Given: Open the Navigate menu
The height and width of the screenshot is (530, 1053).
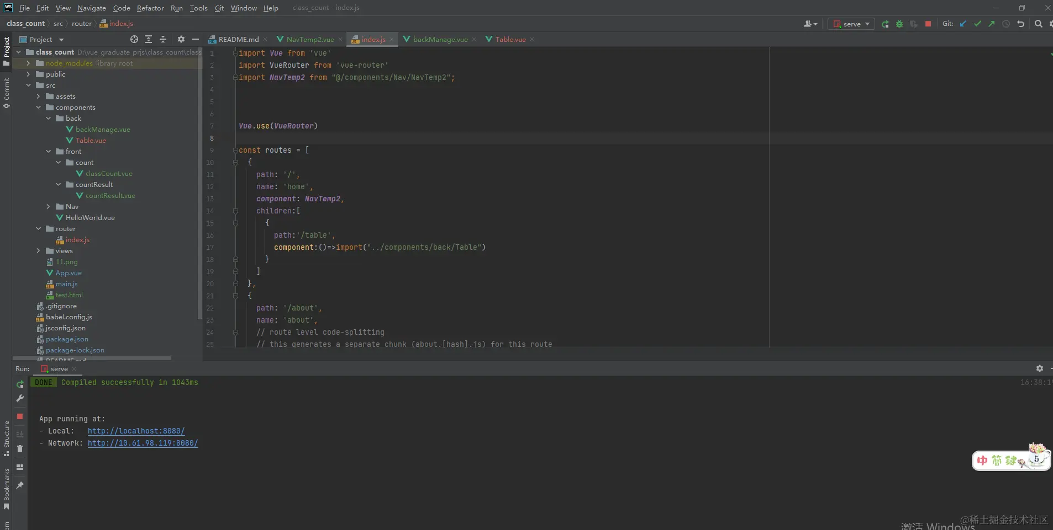Looking at the screenshot, I should point(92,8).
